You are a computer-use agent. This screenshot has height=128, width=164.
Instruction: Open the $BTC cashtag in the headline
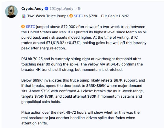pyautogui.click(x=79, y=16)
